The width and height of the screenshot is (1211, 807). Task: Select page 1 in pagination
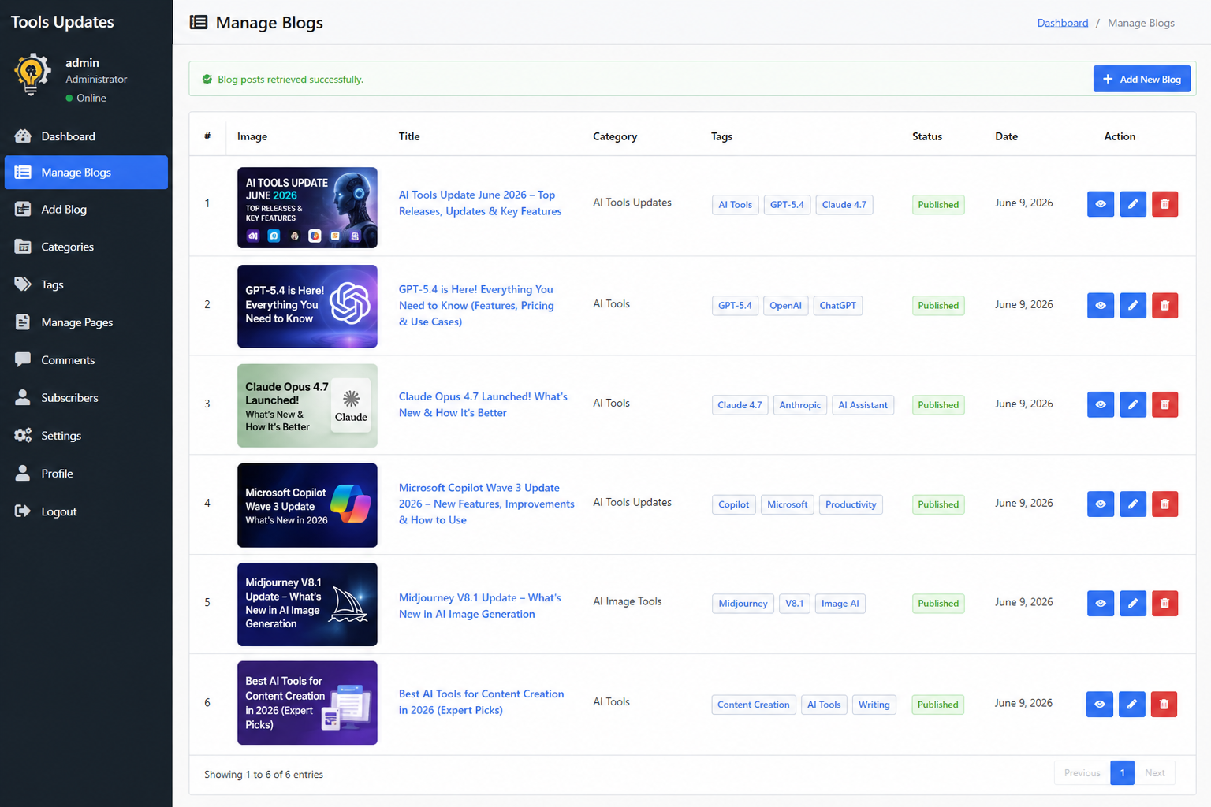coord(1122,773)
